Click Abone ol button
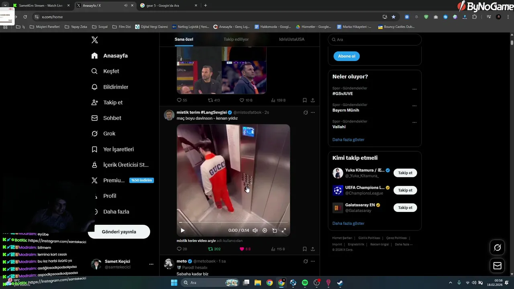The width and height of the screenshot is (514, 289). 347,56
